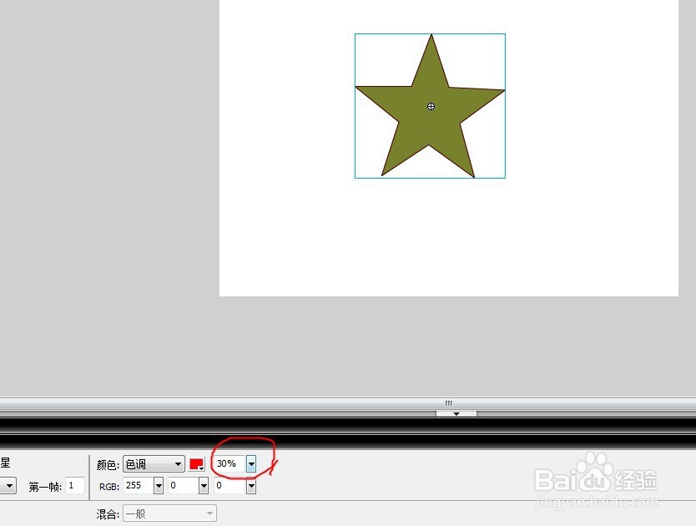Viewport: 696px width, 526px height.
Task: Click the panel divider grip handle
Action: tap(449, 403)
